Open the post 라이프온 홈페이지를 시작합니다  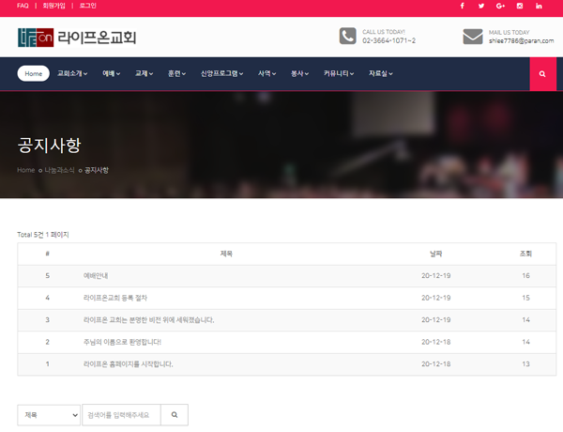129,364
